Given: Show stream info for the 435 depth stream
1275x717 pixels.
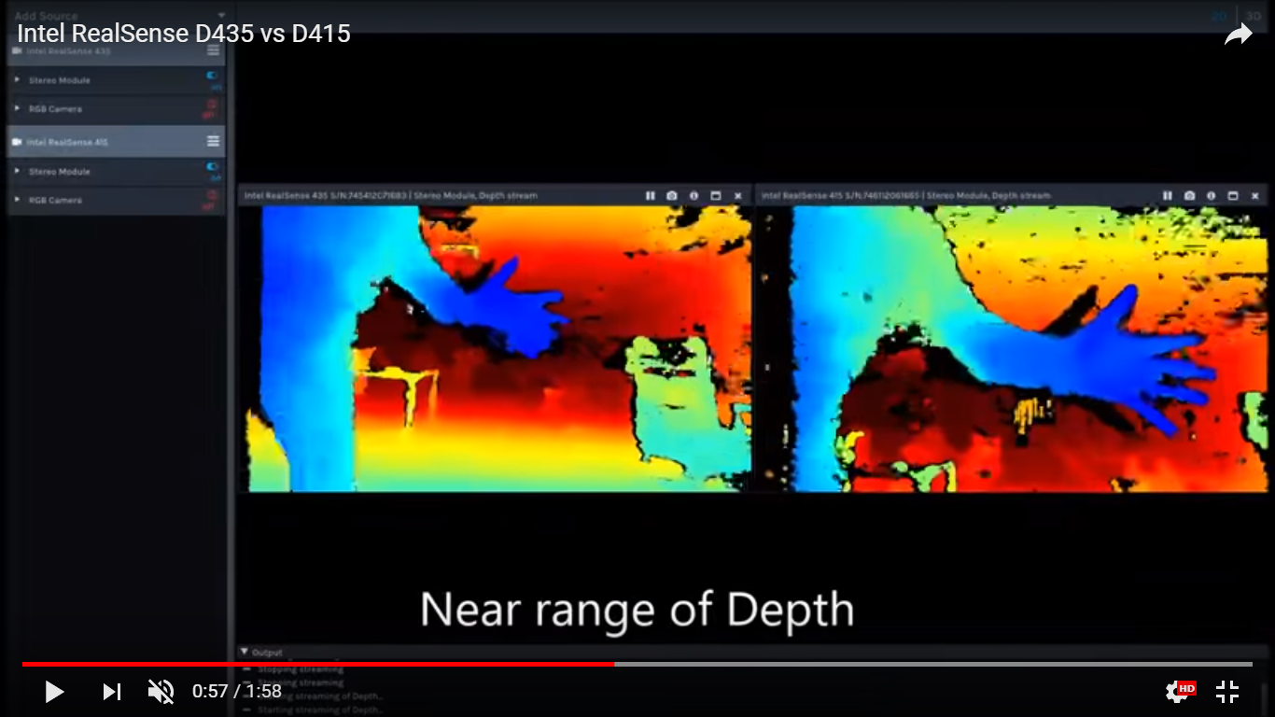Looking at the screenshot, I should 694,195.
